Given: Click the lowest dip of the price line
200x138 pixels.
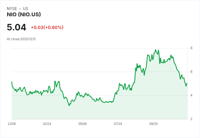Looking at the screenshot, I should click(x=69, y=105).
